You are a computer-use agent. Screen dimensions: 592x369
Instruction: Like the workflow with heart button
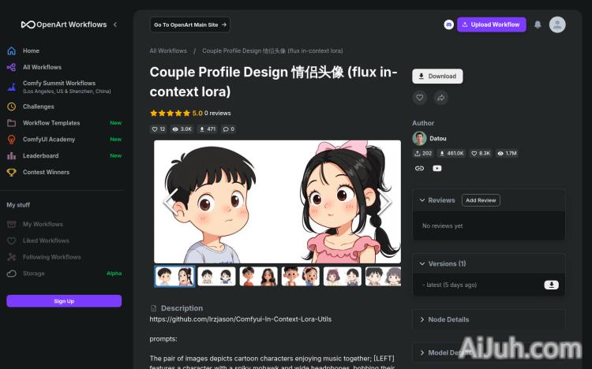coord(419,98)
